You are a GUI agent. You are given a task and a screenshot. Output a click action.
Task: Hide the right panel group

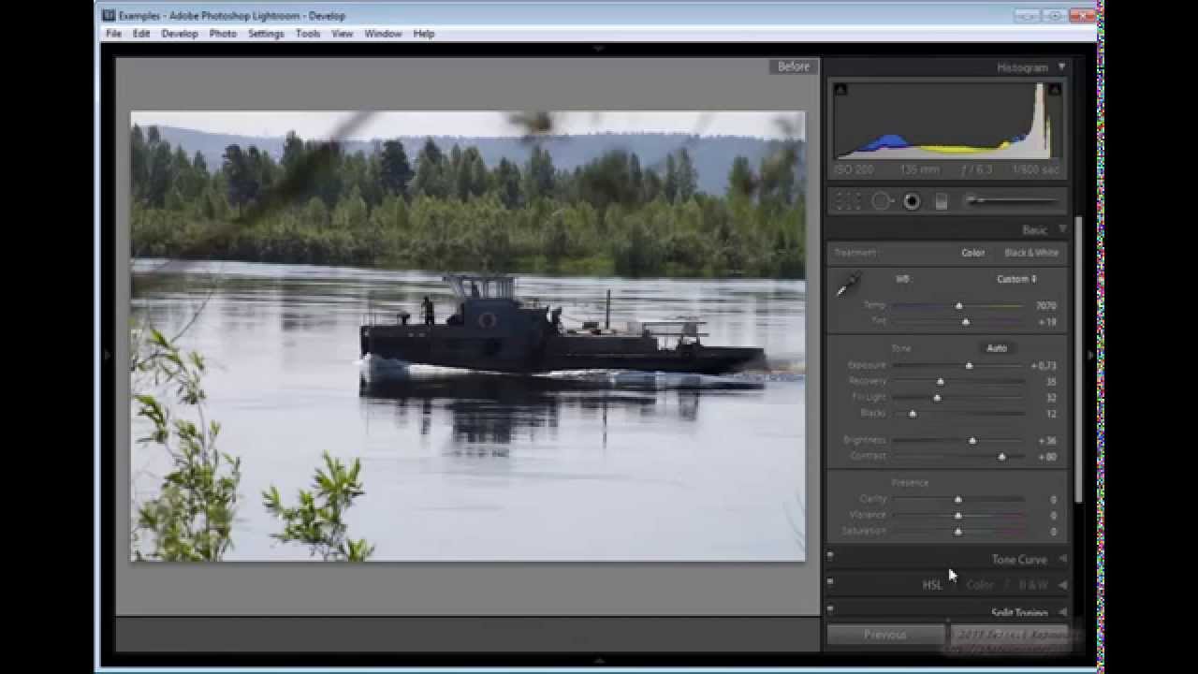tap(1090, 355)
